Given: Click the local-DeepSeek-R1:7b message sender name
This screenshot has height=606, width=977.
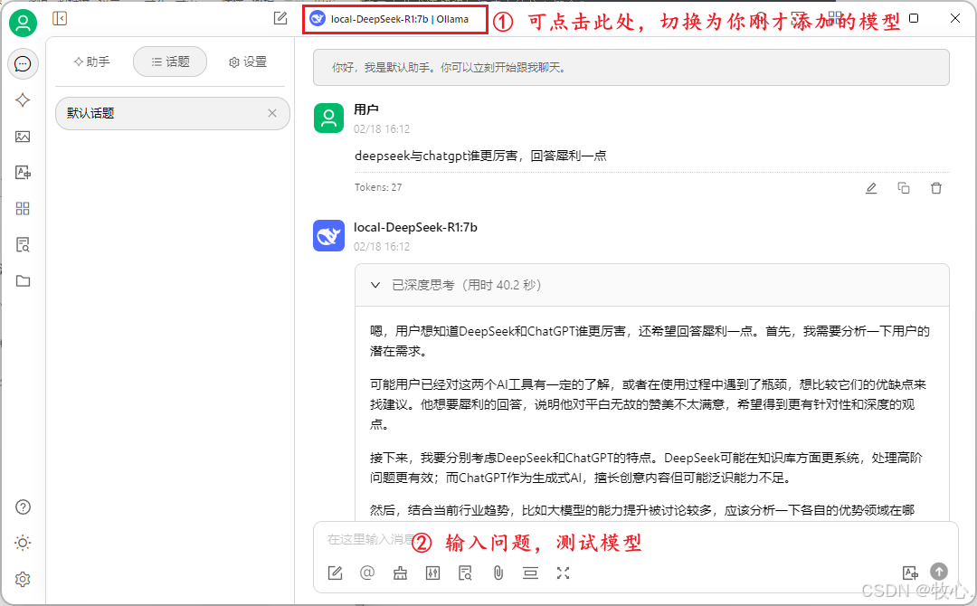Looking at the screenshot, I should [415, 227].
